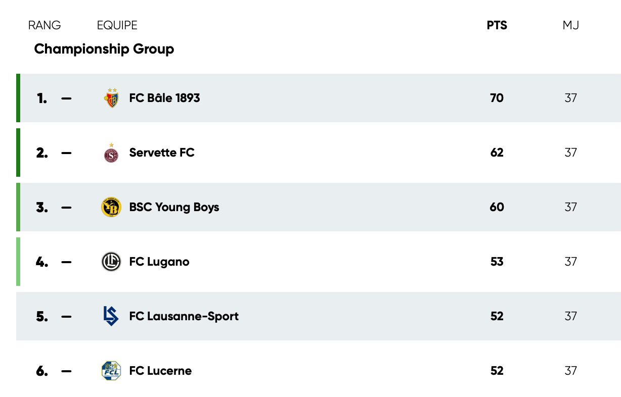Click the FC Lucerne club crest
This screenshot has width=621, height=397.
(111, 371)
